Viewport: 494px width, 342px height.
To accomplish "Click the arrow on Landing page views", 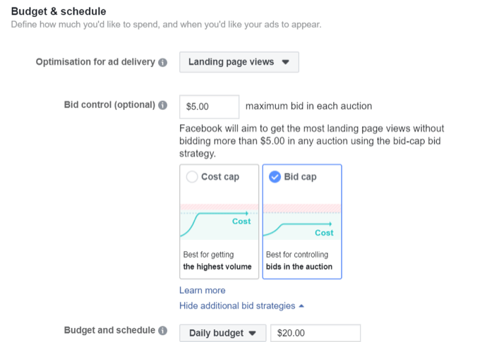I will click(x=285, y=62).
